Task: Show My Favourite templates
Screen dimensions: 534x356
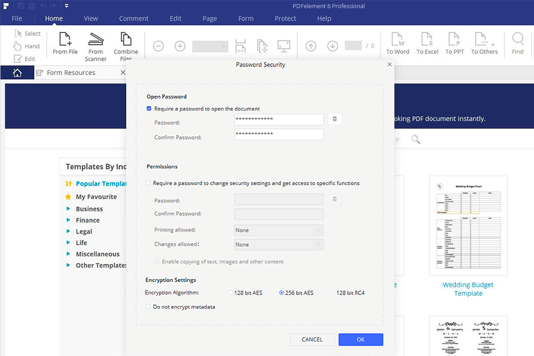Action: [x=96, y=196]
